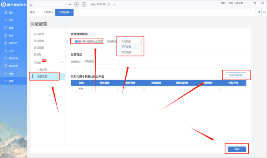Viewport: 267px width, 158px height.
Task: Click the blue 保存 button
Action: click(236, 149)
